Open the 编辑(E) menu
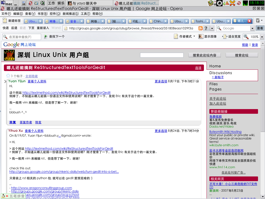The image size is (265, 199). click(x=18, y=14)
